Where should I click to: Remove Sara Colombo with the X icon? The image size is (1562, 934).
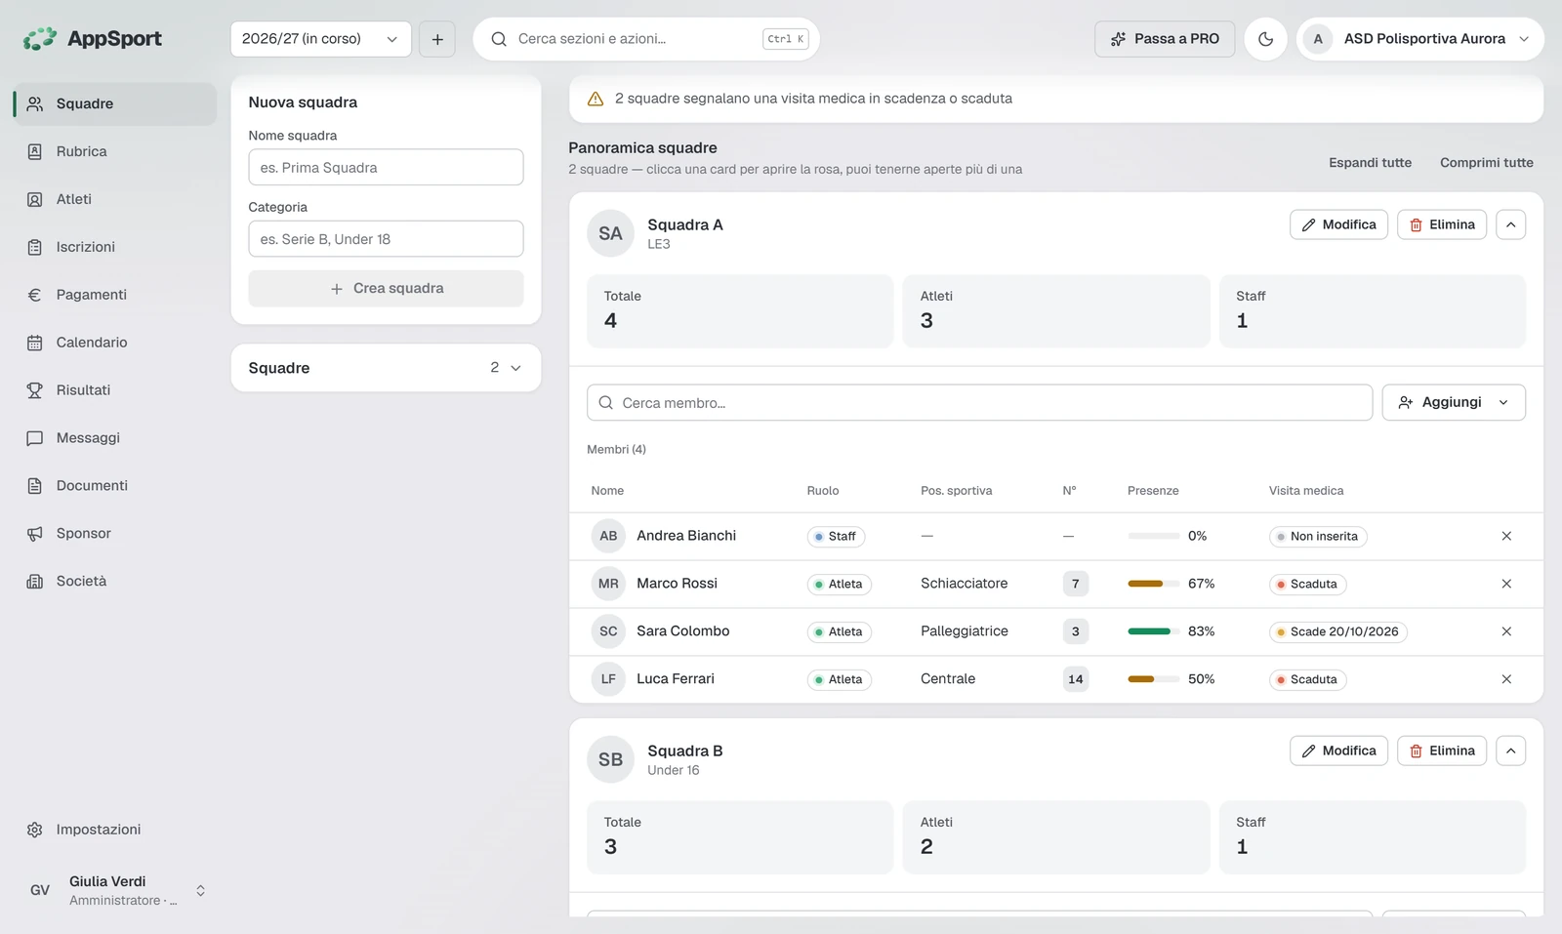(x=1506, y=631)
